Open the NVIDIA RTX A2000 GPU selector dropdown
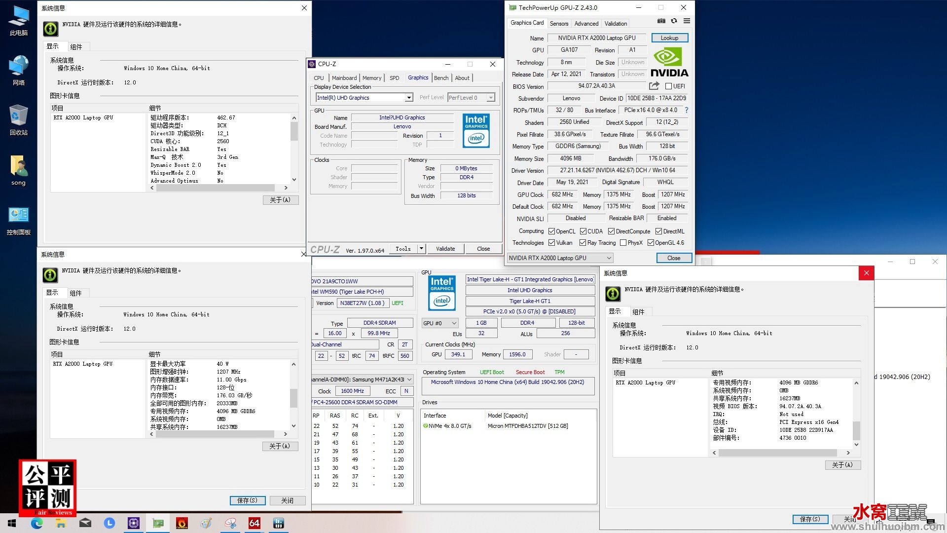947x533 pixels. tap(560, 258)
